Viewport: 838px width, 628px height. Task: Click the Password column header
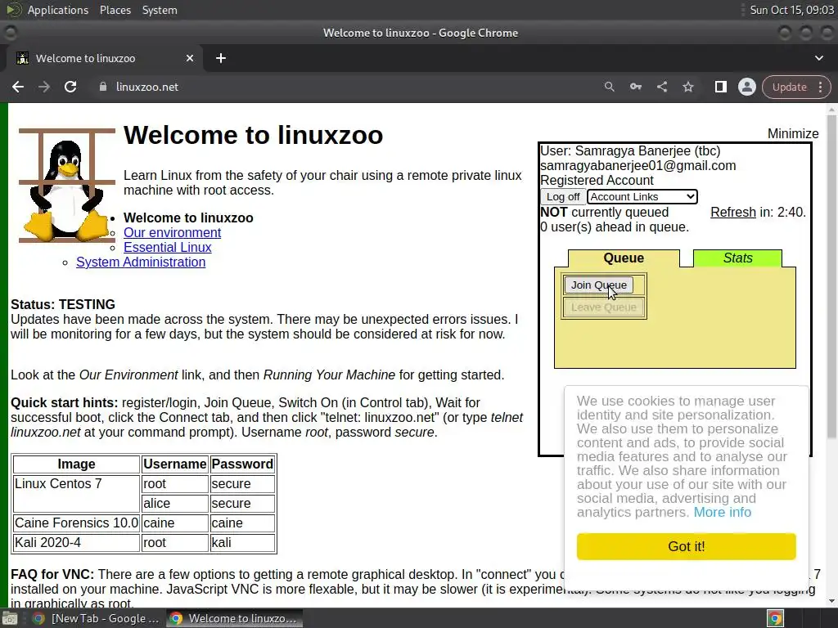click(x=242, y=464)
